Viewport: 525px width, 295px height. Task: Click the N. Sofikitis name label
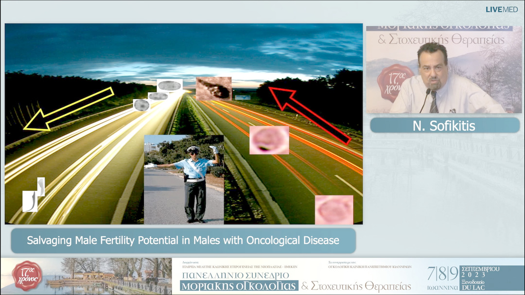click(x=444, y=126)
